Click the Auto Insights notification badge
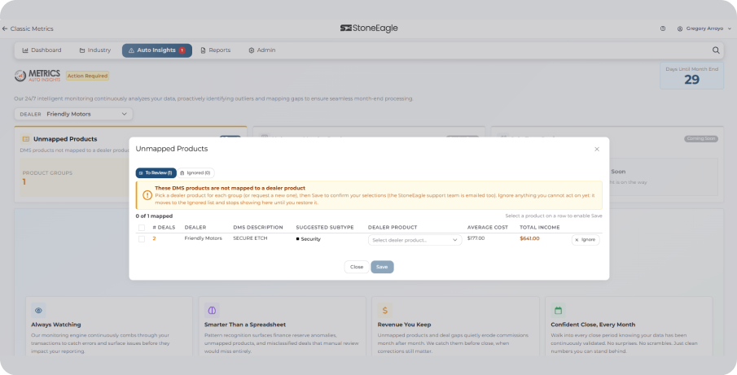The image size is (737, 375). tap(182, 50)
